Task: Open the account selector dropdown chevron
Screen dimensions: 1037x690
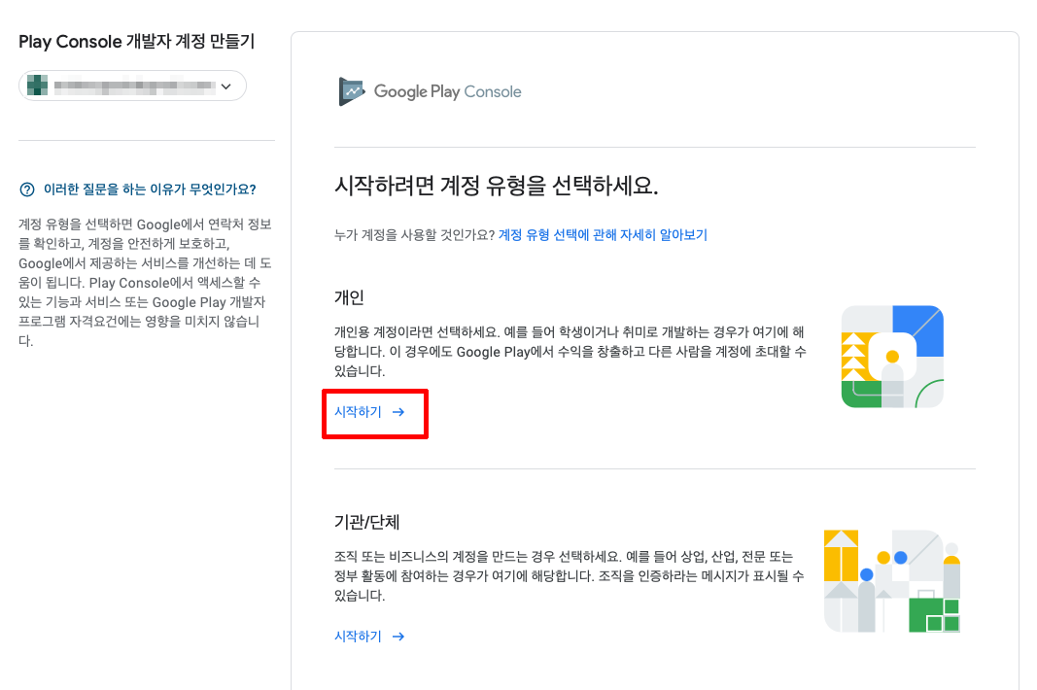Action: pyautogui.click(x=226, y=86)
